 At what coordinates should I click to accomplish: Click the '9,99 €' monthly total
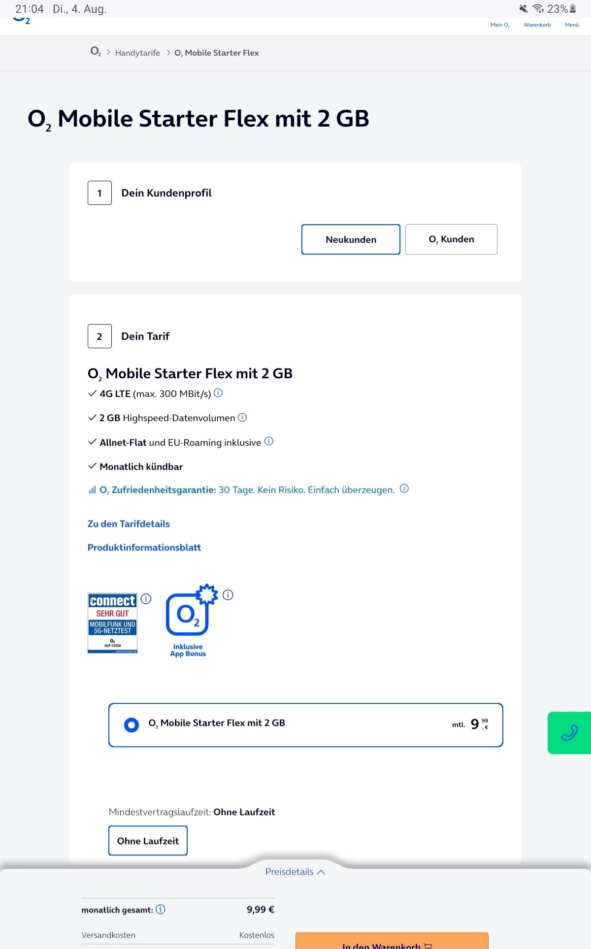[261, 910]
